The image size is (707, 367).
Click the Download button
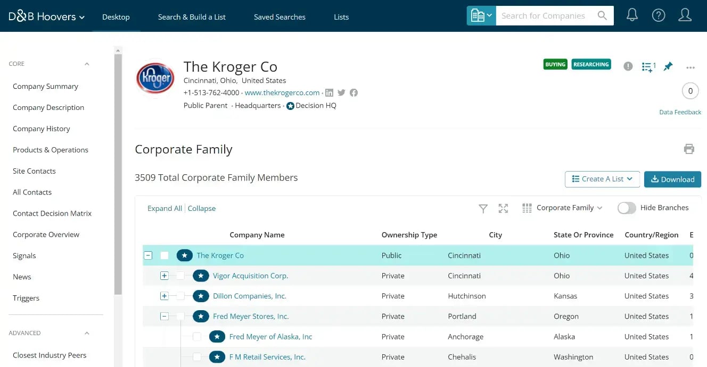click(x=672, y=179)
